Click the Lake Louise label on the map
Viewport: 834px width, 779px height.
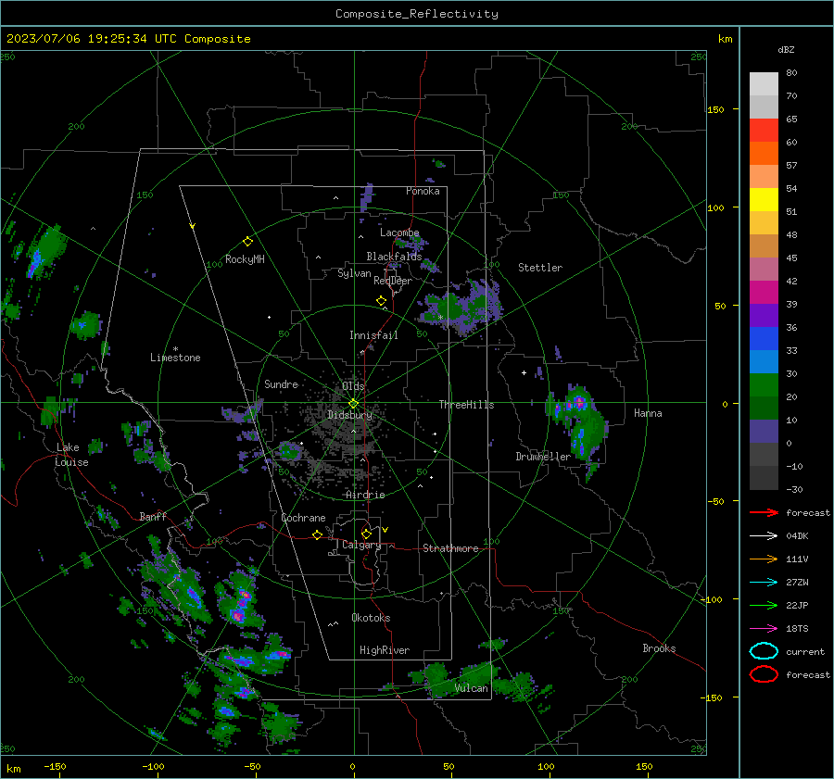coord(72,455)
